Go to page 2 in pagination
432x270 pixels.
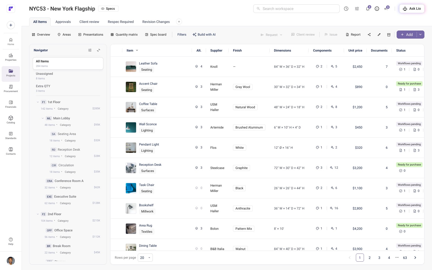[x=369, y=258]
